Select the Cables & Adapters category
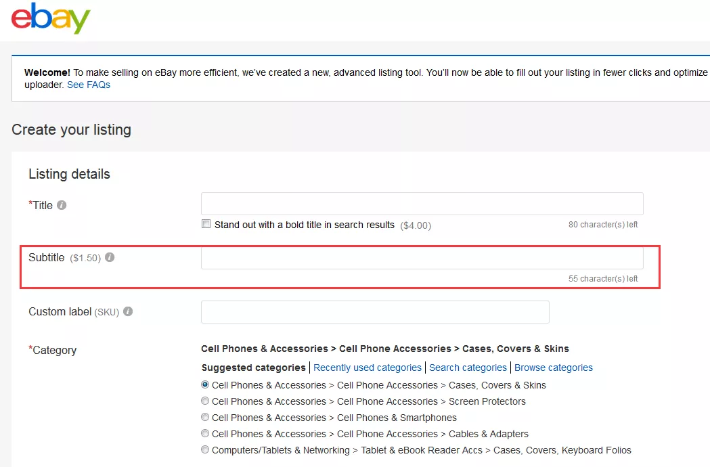The image size is (710, 467). [x=205, y=433]
